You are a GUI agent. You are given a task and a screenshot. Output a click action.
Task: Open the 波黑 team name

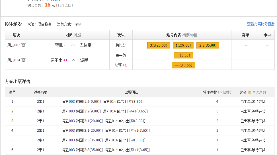(x=84, y=60)
